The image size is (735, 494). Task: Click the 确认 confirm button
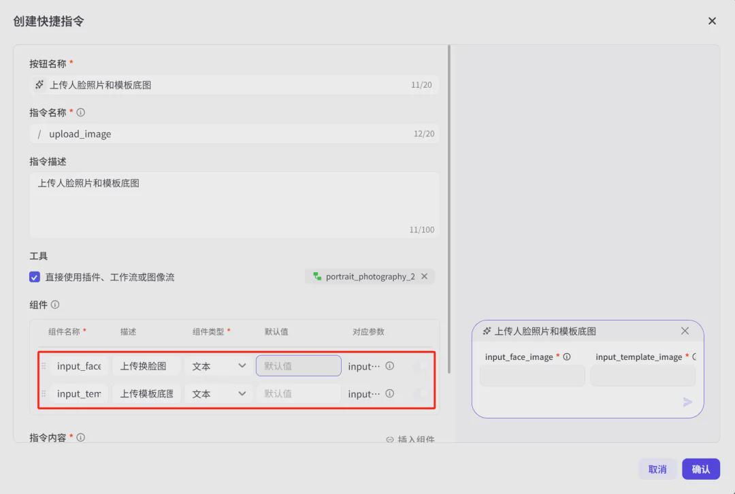[701, 469]
